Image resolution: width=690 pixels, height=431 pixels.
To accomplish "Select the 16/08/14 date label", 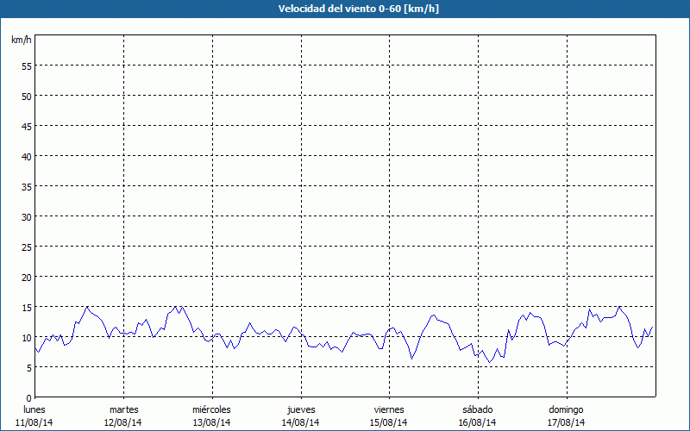I will coord(477,422).
